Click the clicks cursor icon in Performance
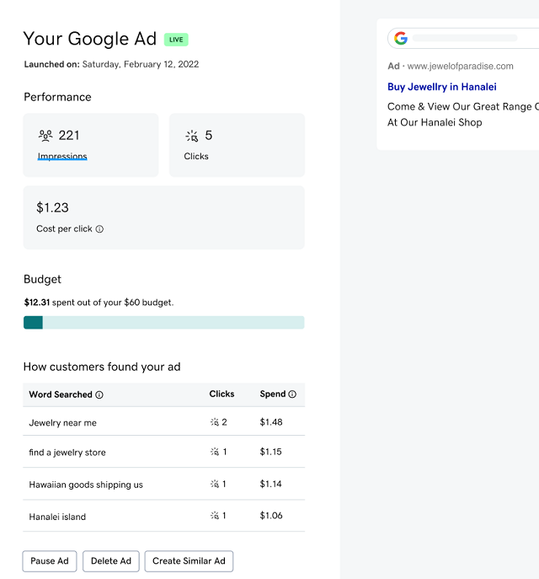The height and width of the screenshot is (579, 539). (192, 136)
